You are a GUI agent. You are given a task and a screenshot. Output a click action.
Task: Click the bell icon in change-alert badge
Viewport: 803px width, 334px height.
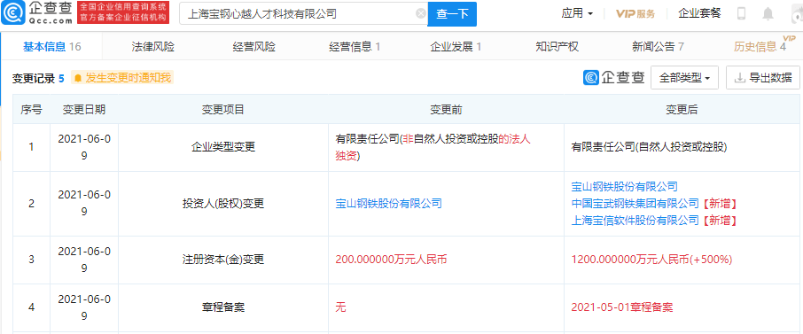[x=78, y=78]
